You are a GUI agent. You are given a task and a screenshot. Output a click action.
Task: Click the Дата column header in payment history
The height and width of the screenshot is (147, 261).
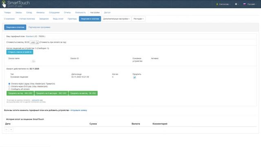8,124
